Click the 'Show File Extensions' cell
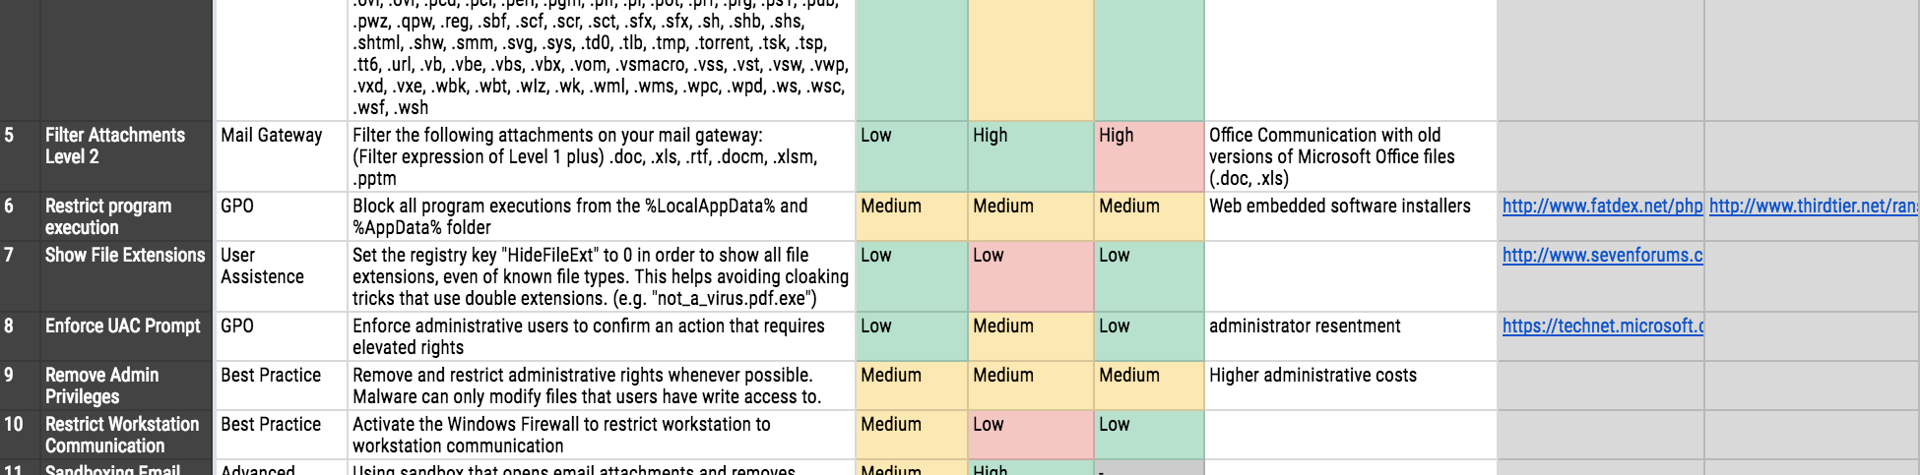 pos(126,256)
